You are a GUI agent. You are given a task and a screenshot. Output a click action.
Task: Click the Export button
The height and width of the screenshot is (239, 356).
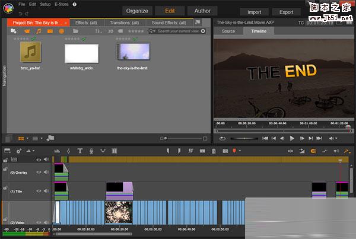click(x=286, y=11)
